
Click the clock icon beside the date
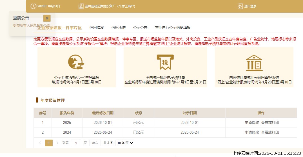pos(33,6)
